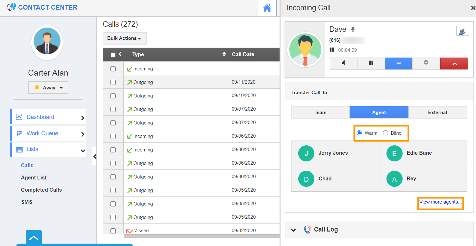Open the contacts icon next to Dave
Image resolution: width=476 pixels, height=246 pixels.
coord(462,31)
